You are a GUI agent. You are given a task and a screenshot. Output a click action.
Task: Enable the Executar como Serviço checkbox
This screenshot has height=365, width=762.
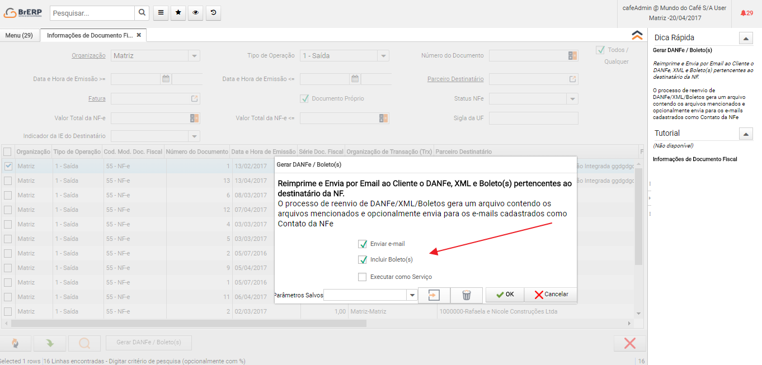[x=362, y=277]
